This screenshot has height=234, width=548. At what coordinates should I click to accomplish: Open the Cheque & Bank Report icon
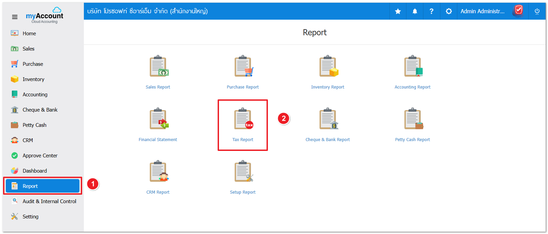[x=328, y=119]
